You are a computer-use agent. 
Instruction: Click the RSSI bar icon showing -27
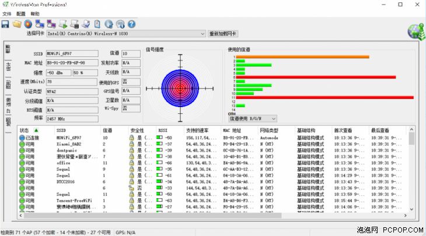point(159,207)
